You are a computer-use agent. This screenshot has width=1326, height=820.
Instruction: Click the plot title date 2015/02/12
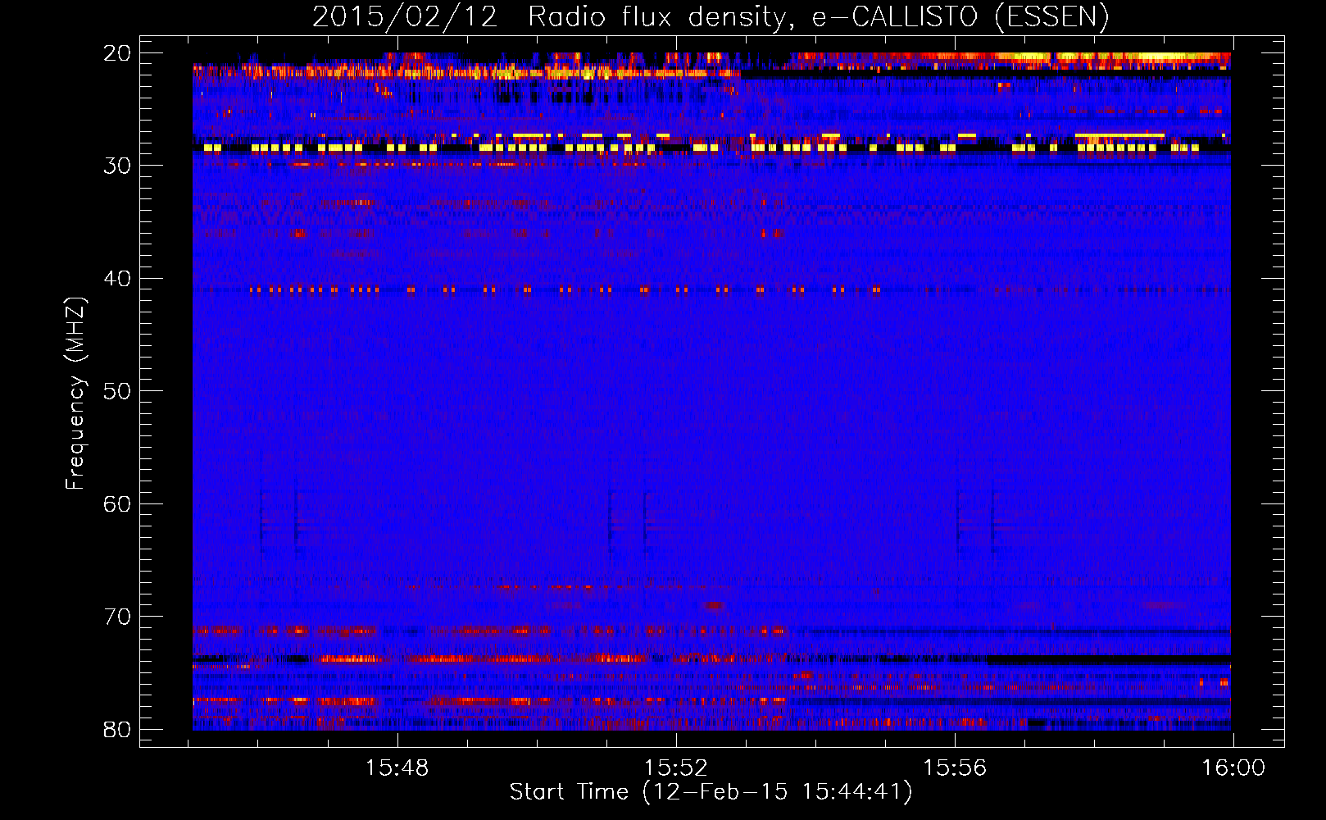pos(405,16)
